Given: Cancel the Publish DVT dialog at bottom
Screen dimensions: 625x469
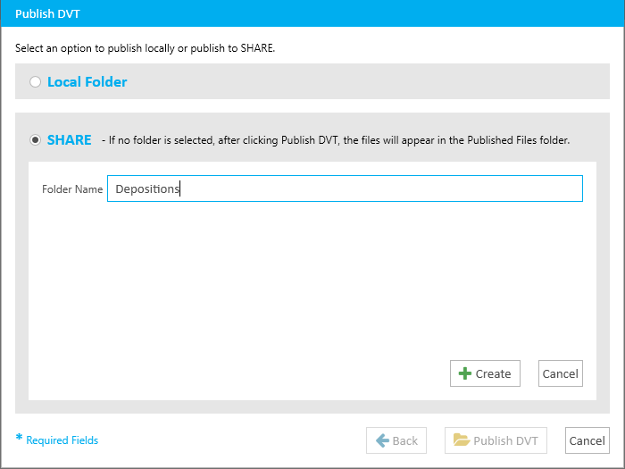Looking at the screenshot, I should (x=587, y=440).
